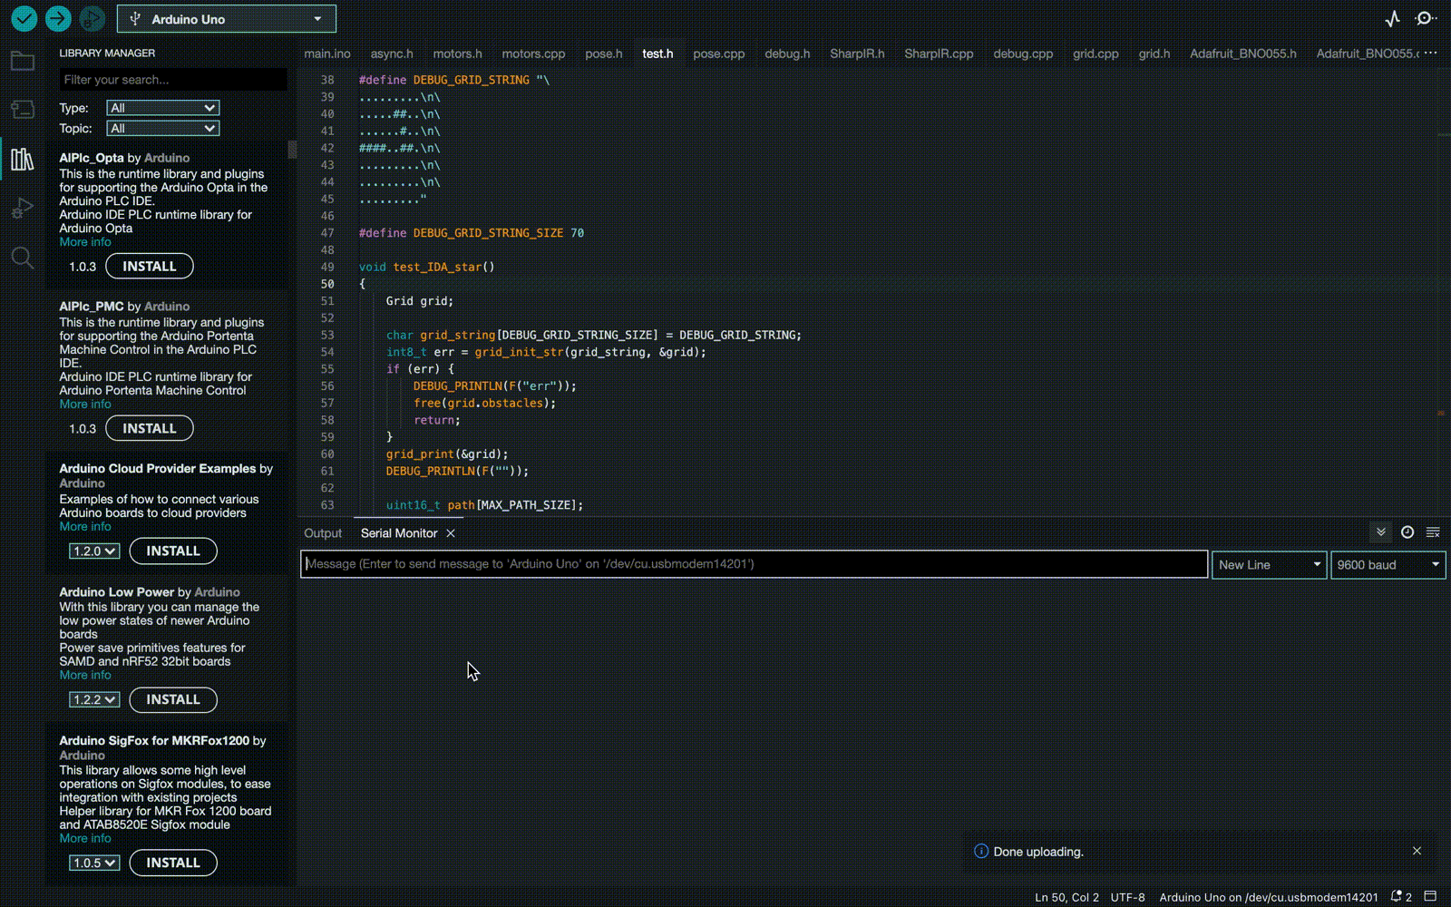1451x907 pixels.
Task: Switch to the Output panel tab
Action: 323,533
